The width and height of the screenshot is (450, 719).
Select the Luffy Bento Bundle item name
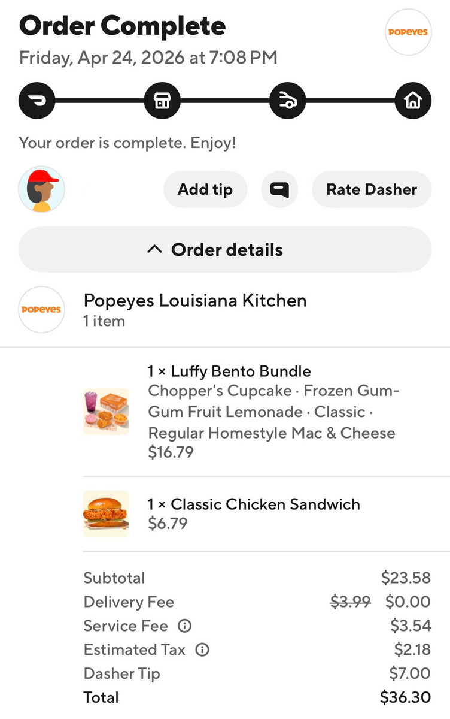[229, 371]
